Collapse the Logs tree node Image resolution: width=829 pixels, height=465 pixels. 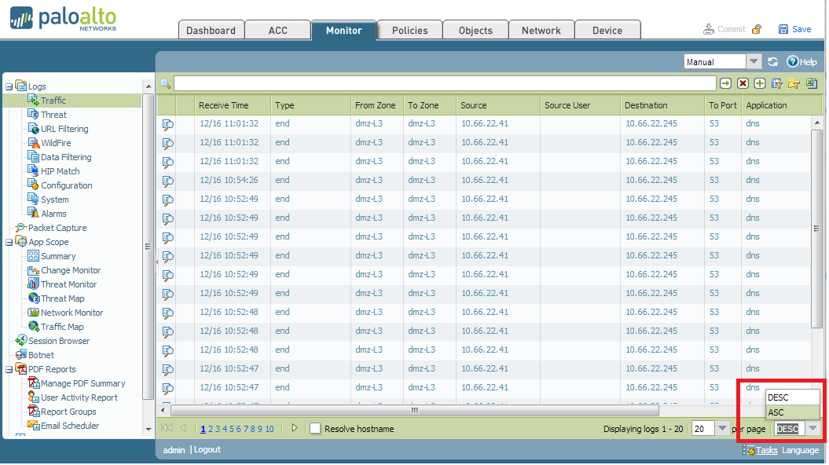point(9,86)
